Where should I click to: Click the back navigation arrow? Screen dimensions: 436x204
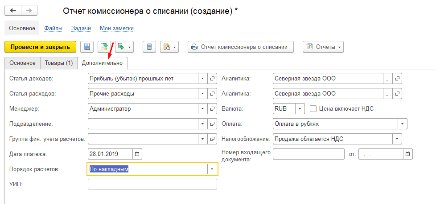(13, 10)
